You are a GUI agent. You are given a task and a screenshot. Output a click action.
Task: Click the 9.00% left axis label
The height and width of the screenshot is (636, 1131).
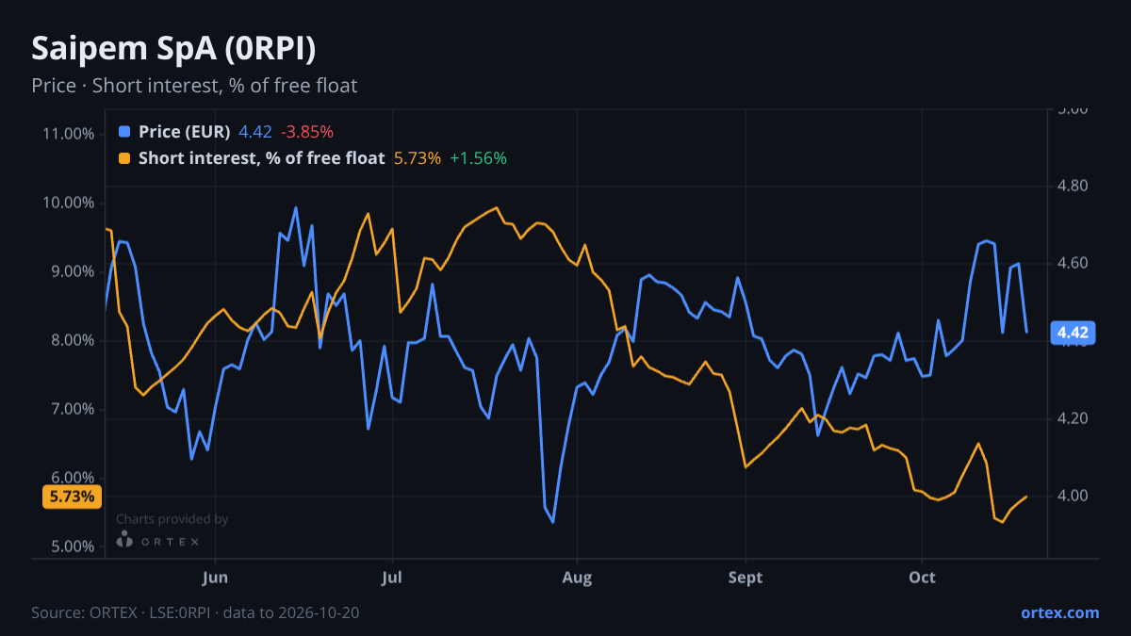pyautogui.click(x=73, y=271)
